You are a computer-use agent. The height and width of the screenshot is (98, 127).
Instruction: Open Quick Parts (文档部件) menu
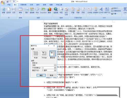click(x=96, y=11)
